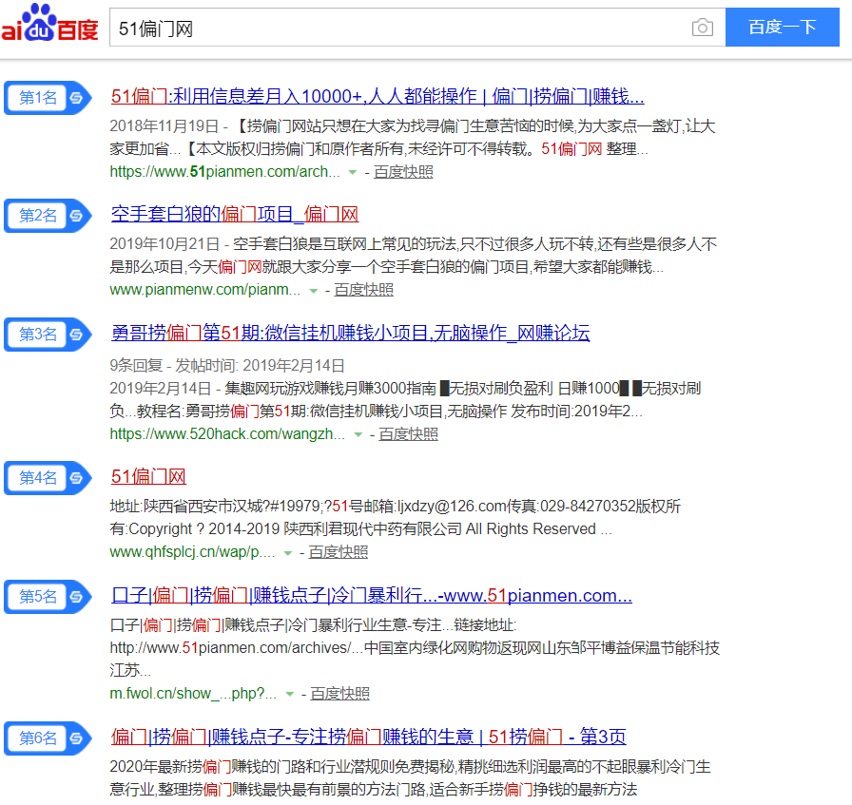This screenshot has width=852, height=805.
Task: Expand arrow next to 51pianmen.com/arch URL
Action: pyautogui.click(x=352, y=173)
